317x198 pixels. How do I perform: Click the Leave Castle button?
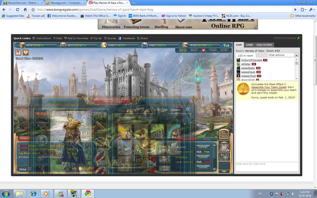224,134
